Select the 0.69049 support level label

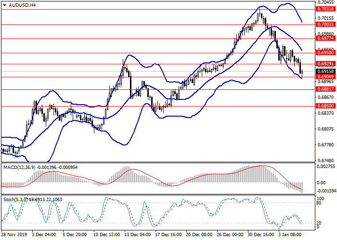coord(325,77)
